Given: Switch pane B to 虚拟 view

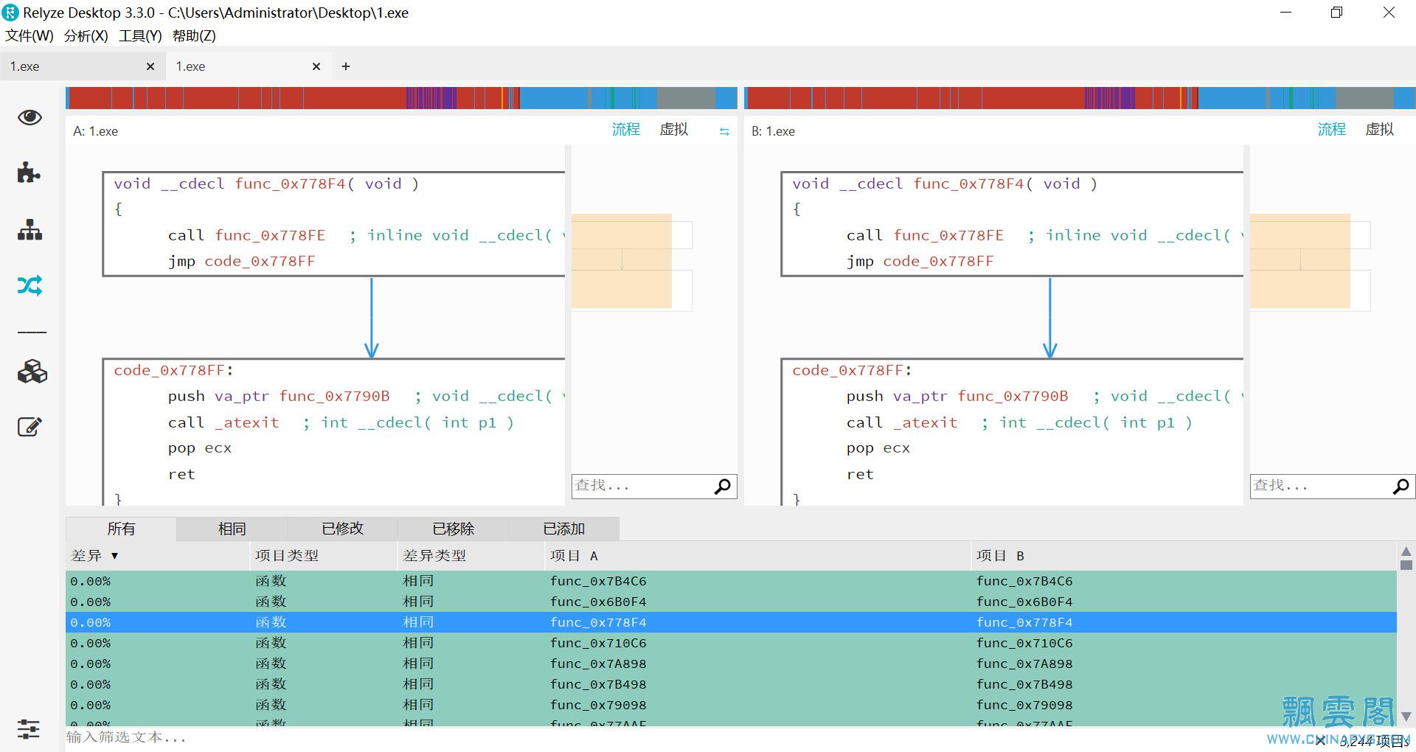Looking at the screenshot, I should [1379, 130].
